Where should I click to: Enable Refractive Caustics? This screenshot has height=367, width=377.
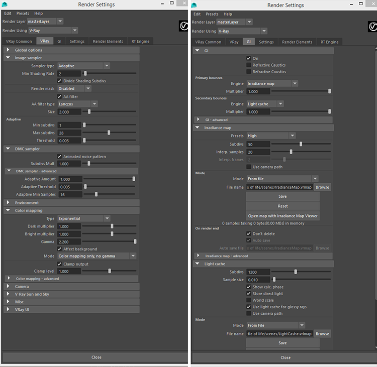tap(249, 72)
